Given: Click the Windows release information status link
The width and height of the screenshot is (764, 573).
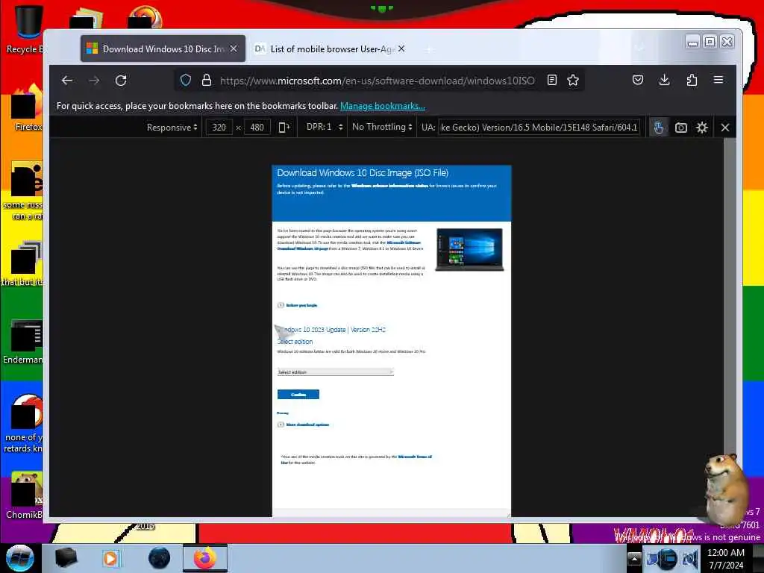Looking at the screenshot, I should point(389,186).
